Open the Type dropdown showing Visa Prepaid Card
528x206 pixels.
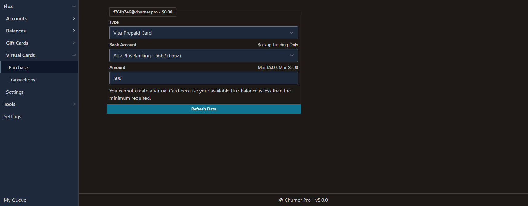point(203,33)
